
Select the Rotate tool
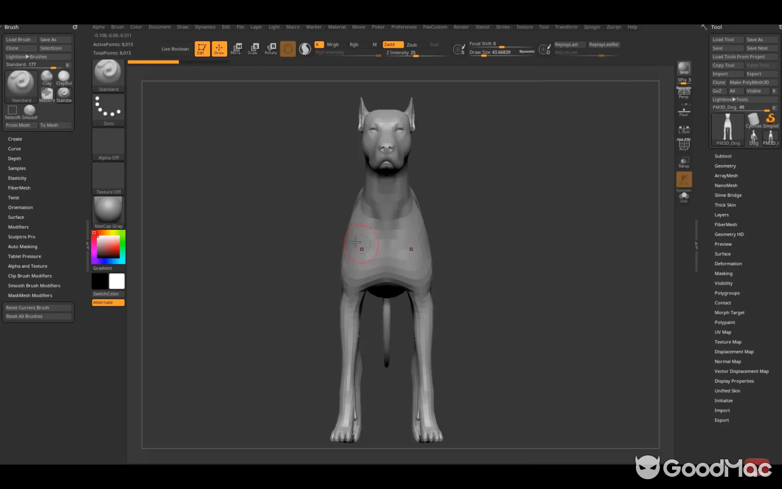270,48
